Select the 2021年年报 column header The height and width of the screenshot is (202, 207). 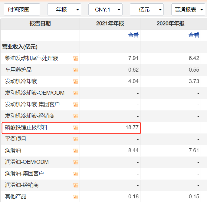110,24
